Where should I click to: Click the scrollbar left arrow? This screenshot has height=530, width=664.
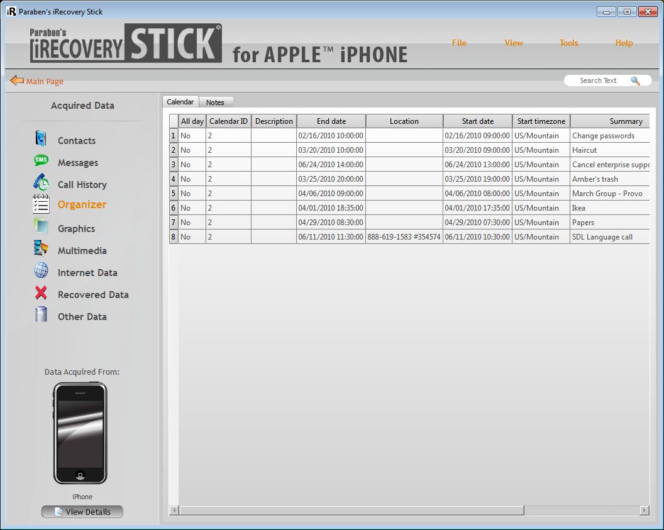[x=174, y=511]
